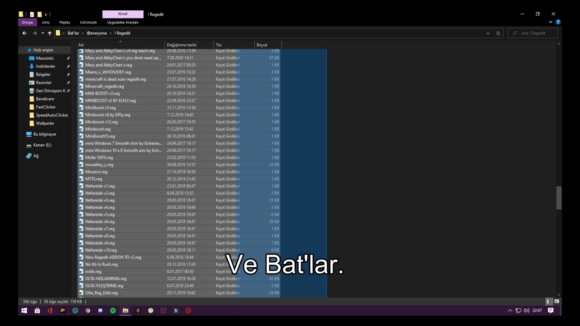Switch to details view layout button

[x=548, y=302]
